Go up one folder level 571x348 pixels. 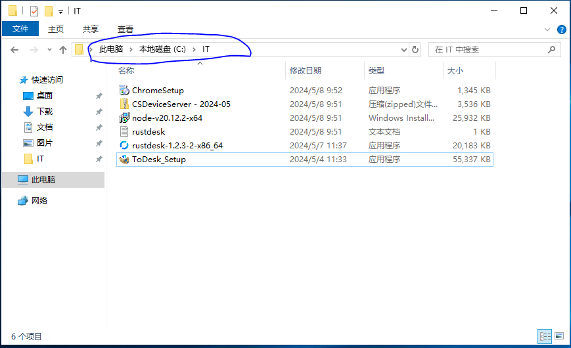point(63,49)
